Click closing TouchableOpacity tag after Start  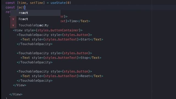click(x=35, y=44)
